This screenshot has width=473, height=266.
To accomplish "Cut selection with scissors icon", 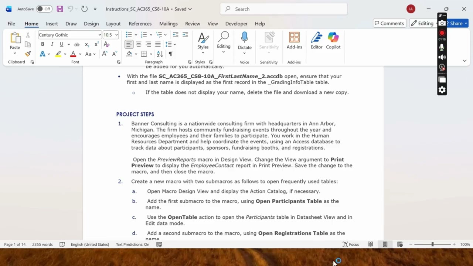I will (x=28, y=35).
